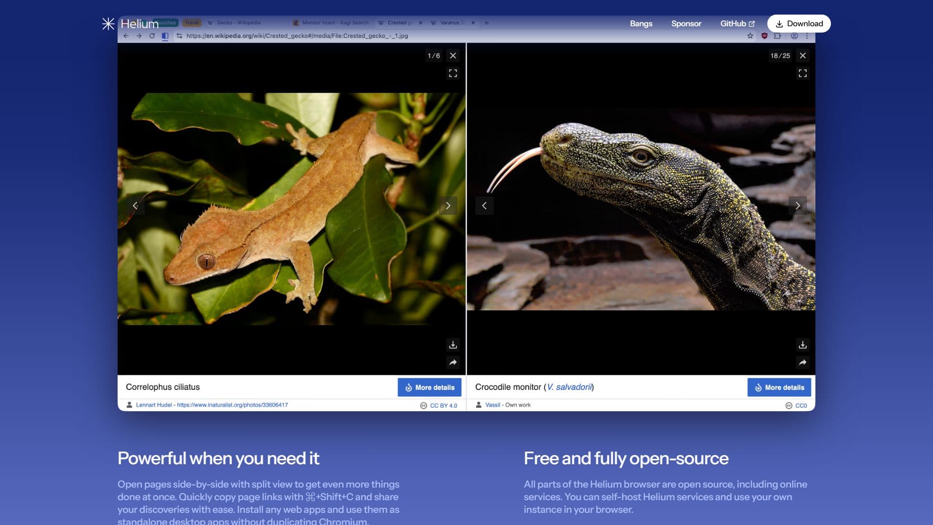
Task: Show next image in monitor viewer
Action: tap(797, 206)
